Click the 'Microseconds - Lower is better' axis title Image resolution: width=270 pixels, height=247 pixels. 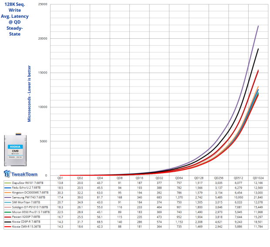29,93
